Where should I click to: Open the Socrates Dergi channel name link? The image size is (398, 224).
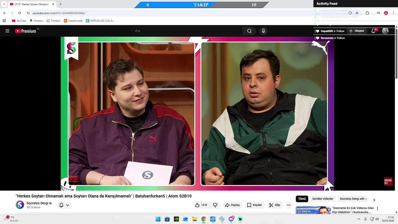coord(37,203)
